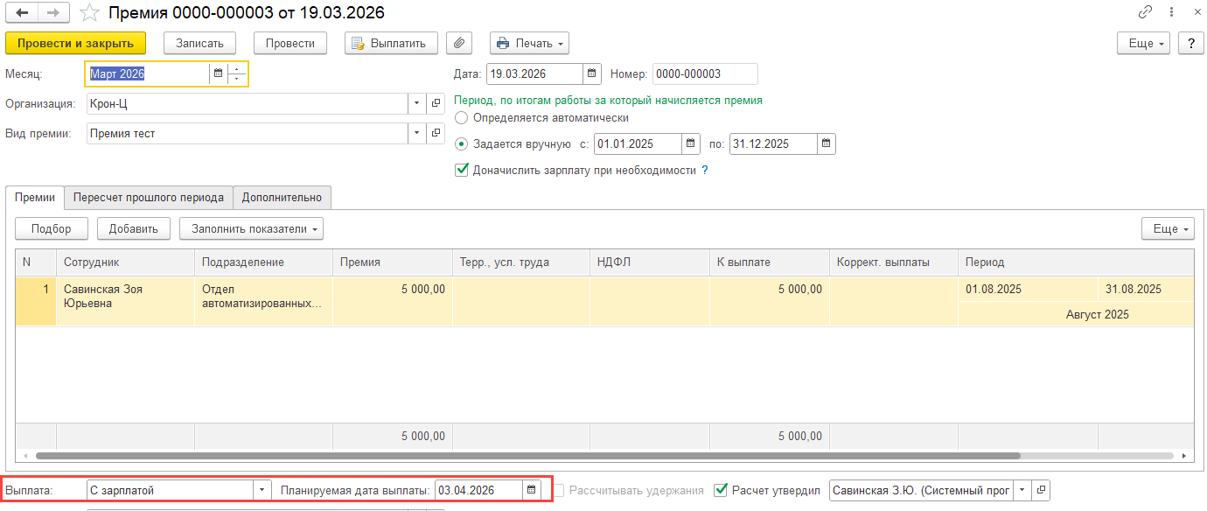This screenshot has height=511, width=1207.
Task: Open the Печать dropdown menu
Action: pyautogui.click(x=530, y=43)
